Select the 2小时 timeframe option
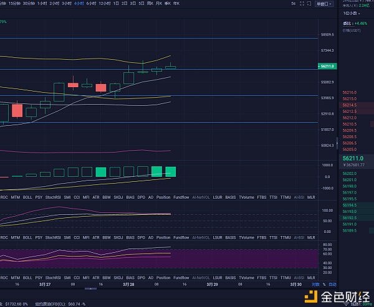374x307 pixels. 54,4
